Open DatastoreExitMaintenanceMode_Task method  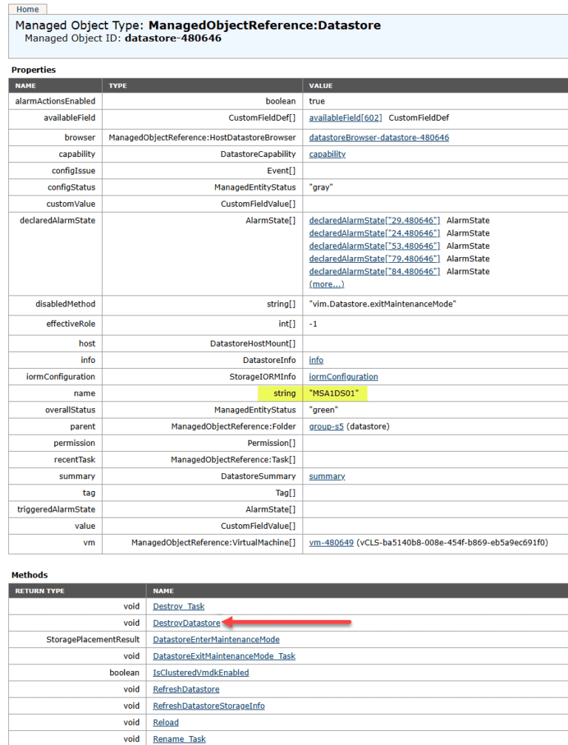pos(224,656)
